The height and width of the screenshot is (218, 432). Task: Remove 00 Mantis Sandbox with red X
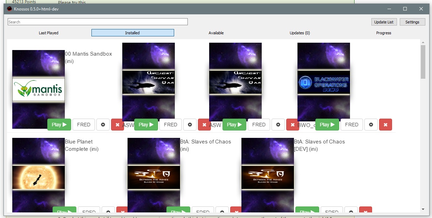[x=117, y=125]
